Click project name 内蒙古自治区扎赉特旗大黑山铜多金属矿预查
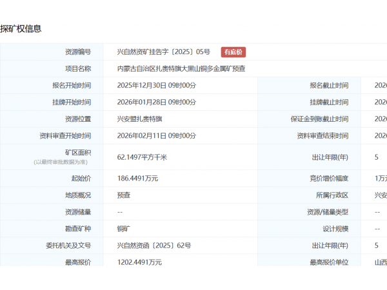 [x=181, y=69]
